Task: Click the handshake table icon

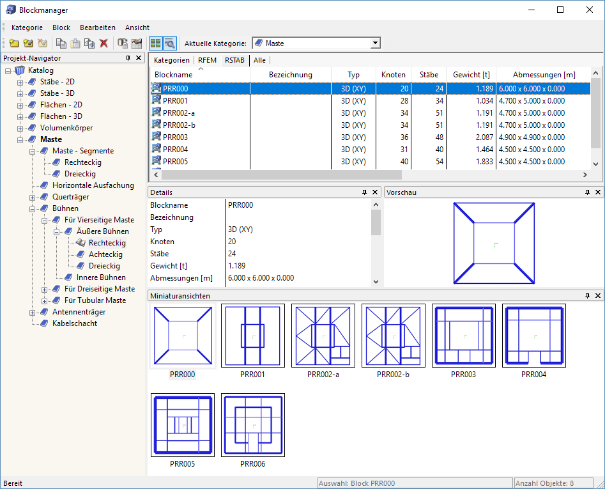Action: [137, 43]
